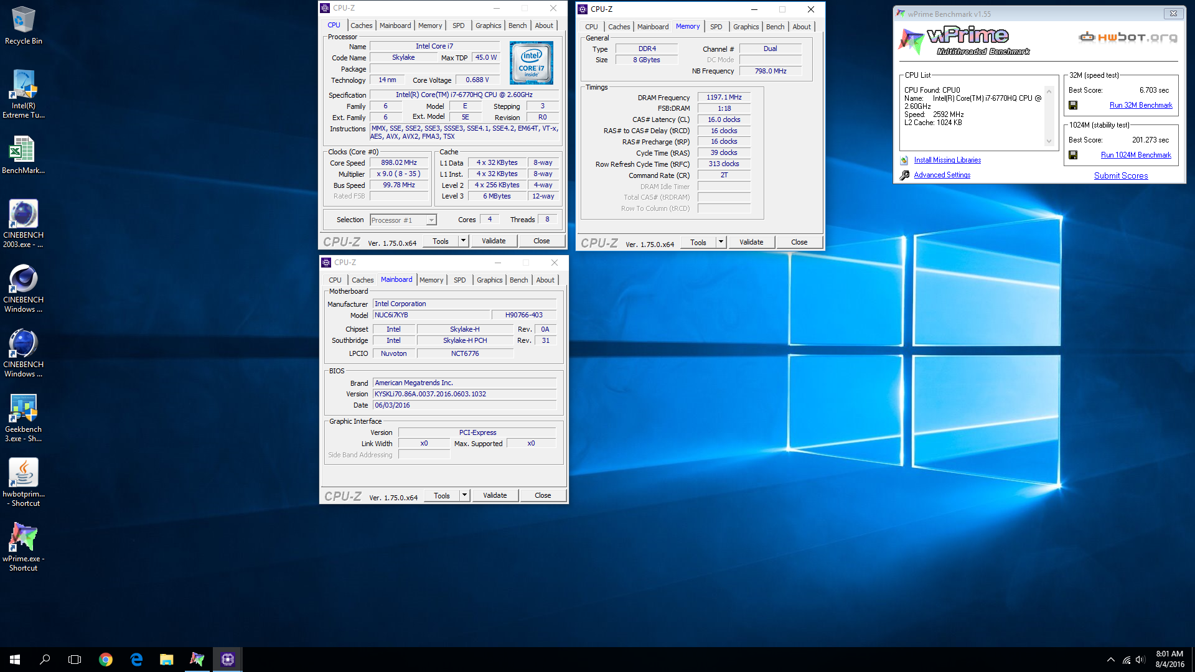The height and width of the screenshot is (672, 1195).
Task: Open About tab in Memory CPU-Z window
Action: pyautogui.click(x=802, y=27)
